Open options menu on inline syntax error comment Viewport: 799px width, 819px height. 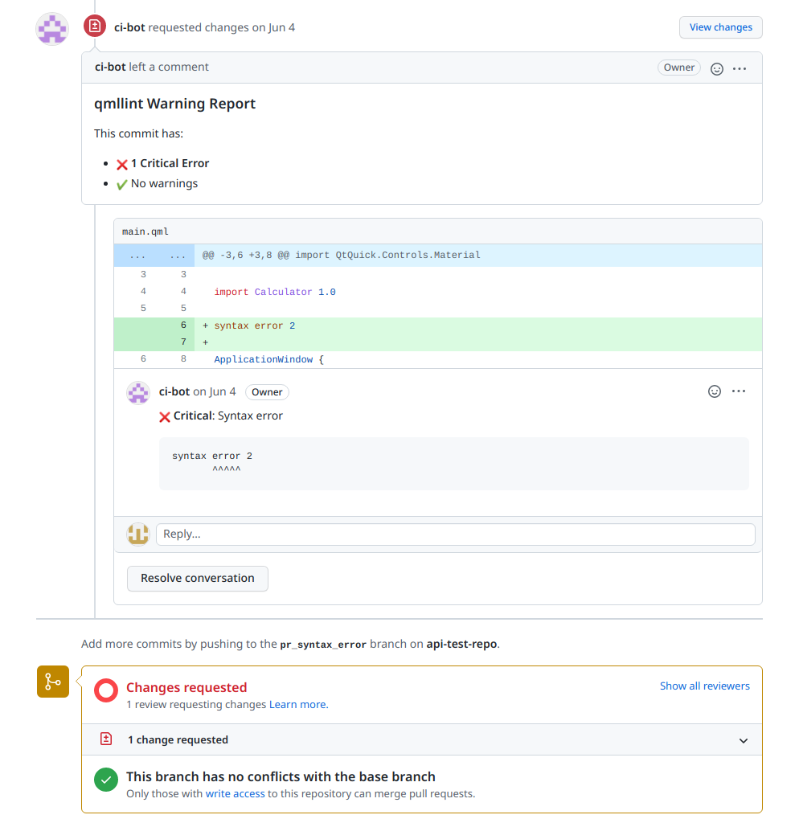pos(739,391)
